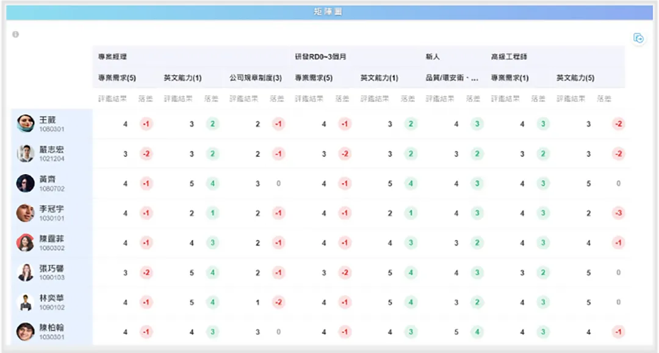This screenshot has height=353, width=659.
Task: Click 陳霈菲's avatar
Action: pyautogui.click(x=24, y=242)
